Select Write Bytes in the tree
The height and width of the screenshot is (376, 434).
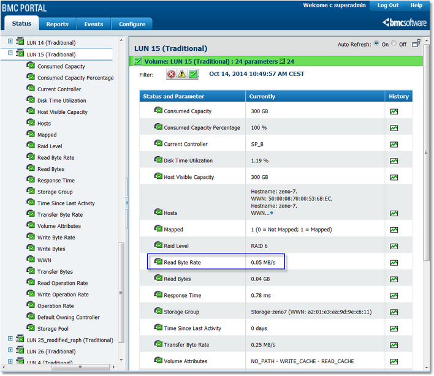[51, 249]
